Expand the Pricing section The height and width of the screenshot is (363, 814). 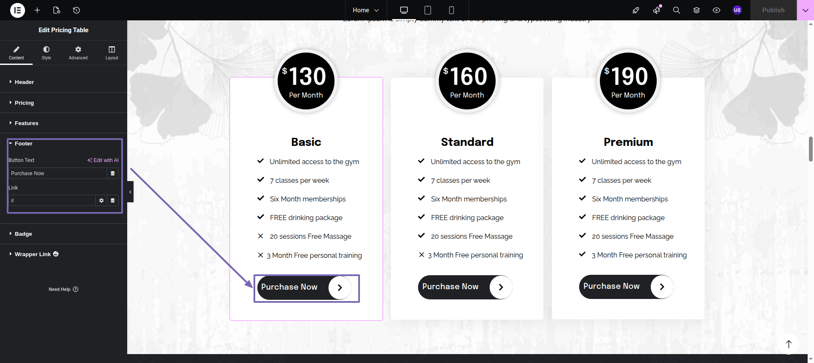pyautogui.click(x=24, y=103)
